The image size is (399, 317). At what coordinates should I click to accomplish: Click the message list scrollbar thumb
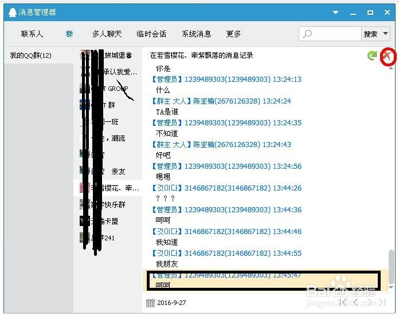pyautogui.click(x=391, y=267)
